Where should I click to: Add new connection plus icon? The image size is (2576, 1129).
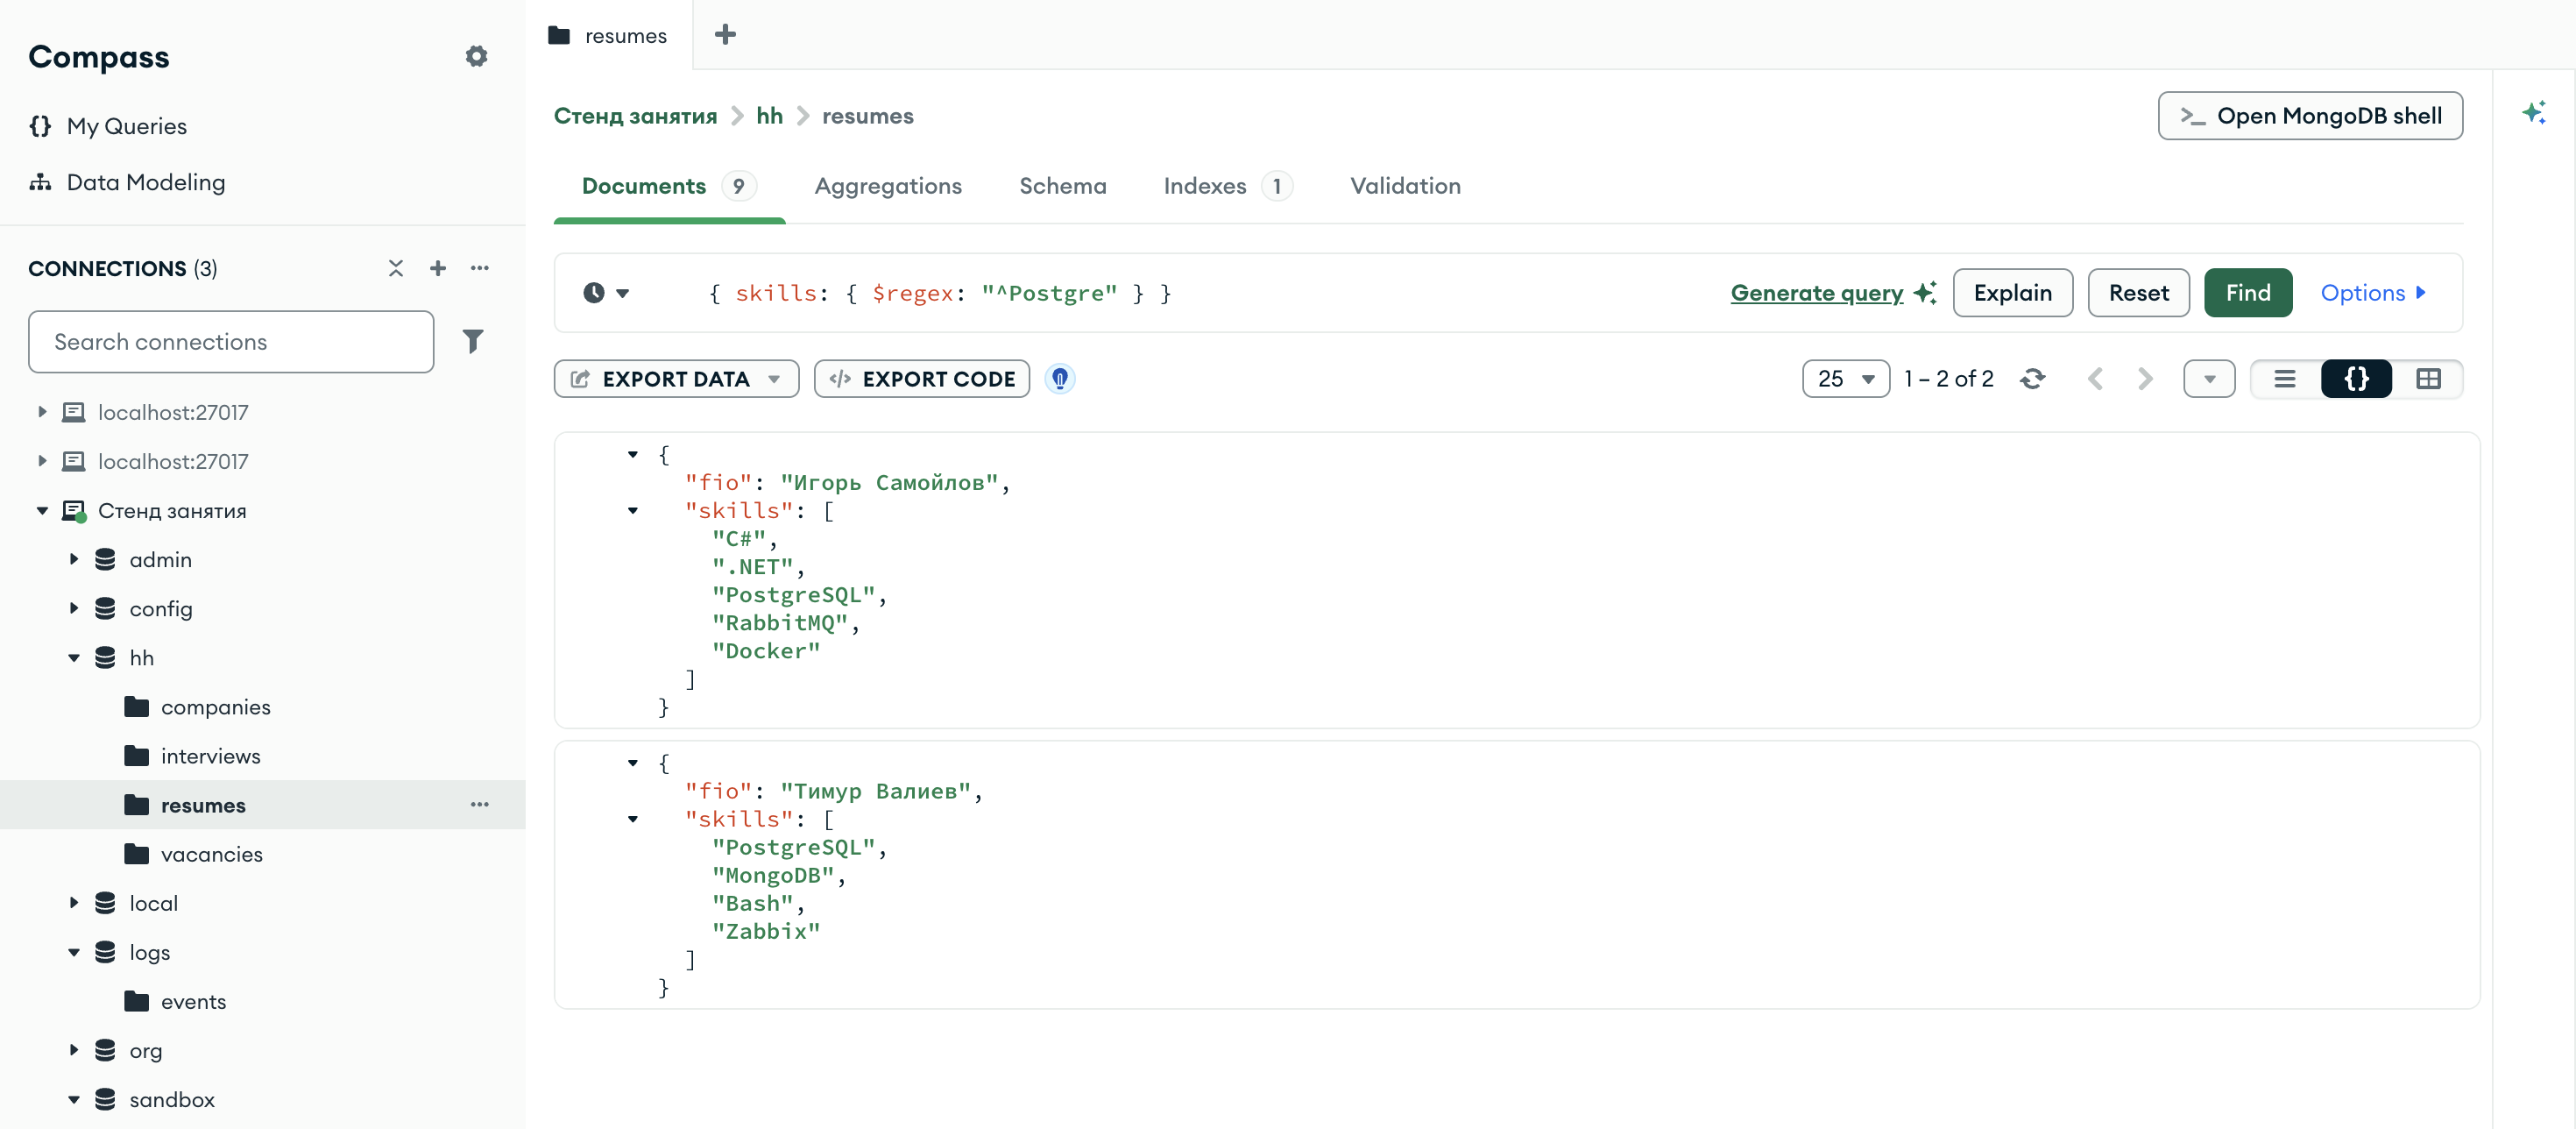(438, 268)
